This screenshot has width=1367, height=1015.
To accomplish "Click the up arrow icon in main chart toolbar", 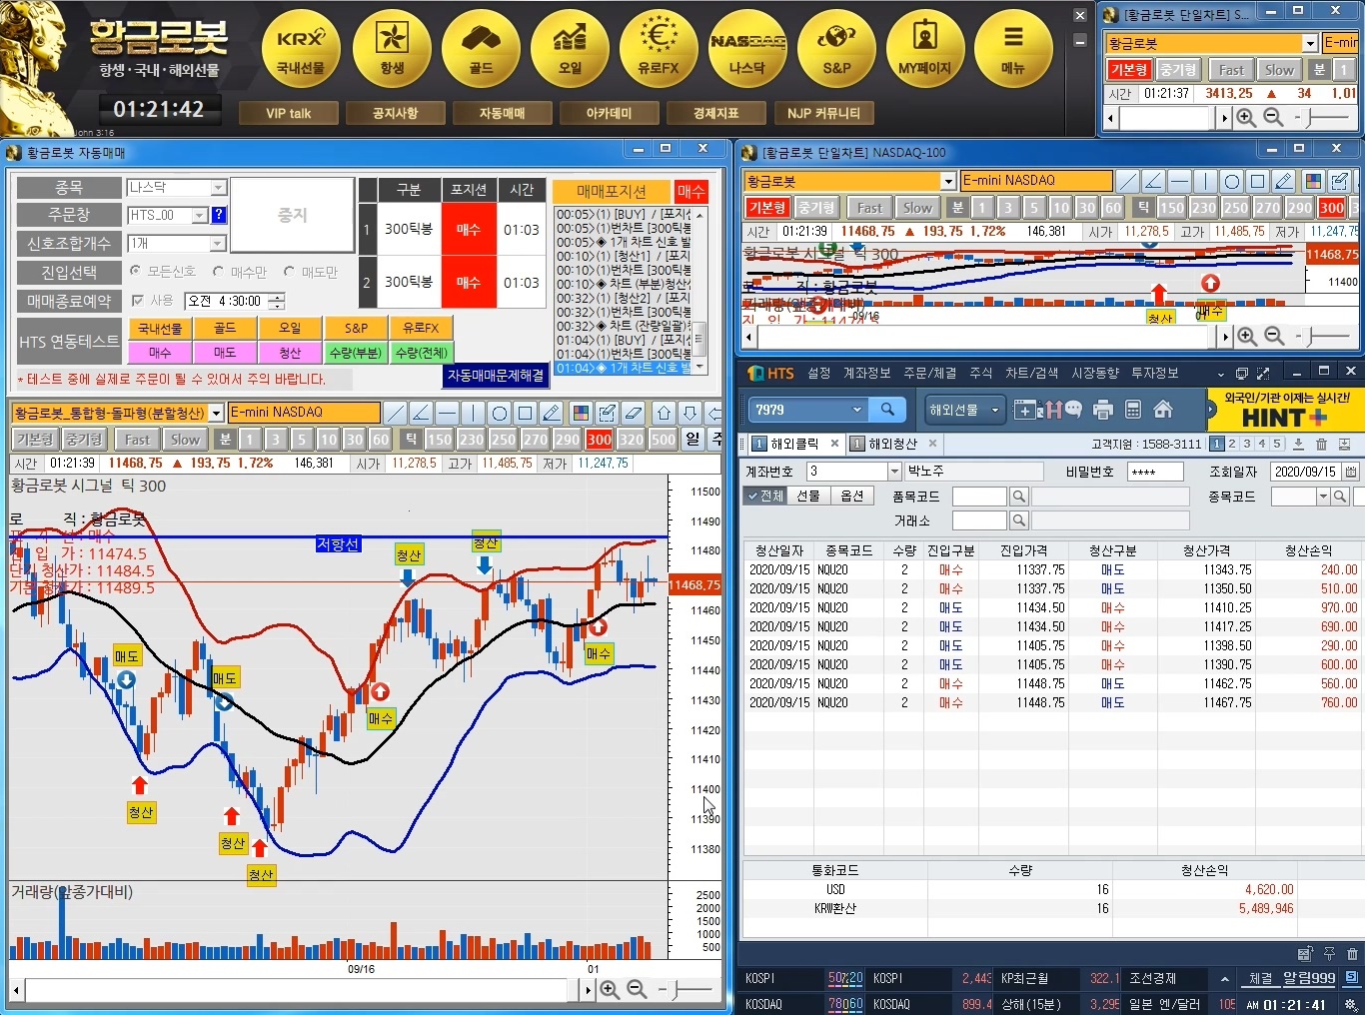I will [x=664, y=413].
